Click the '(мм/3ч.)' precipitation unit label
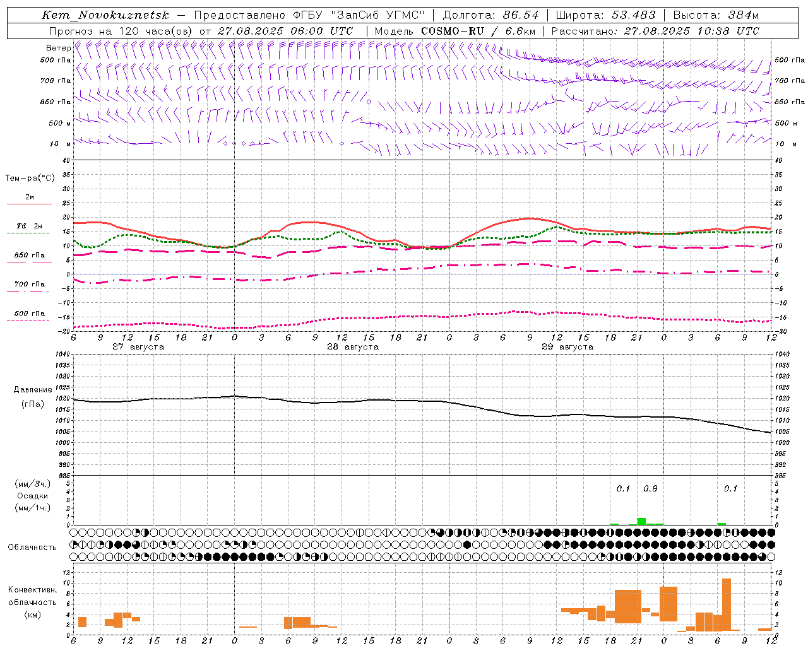Screen dimensions: 808x646 pyautogui.click(x=32, y=484)
